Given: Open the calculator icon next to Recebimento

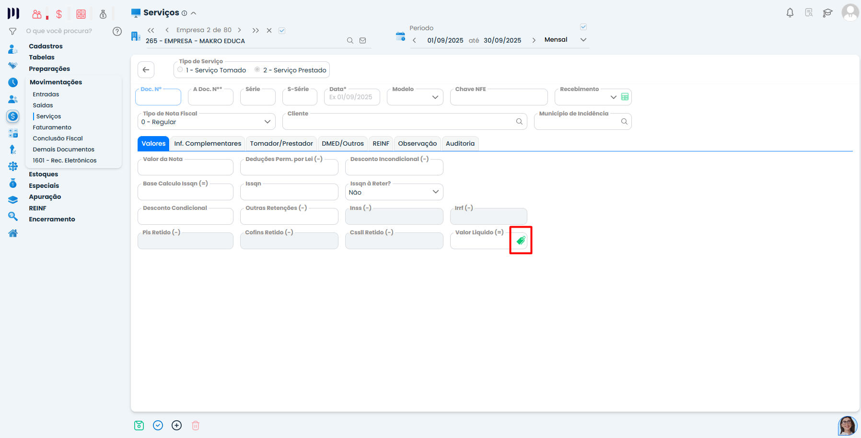Looking at the screenshot, I should [625, 97].
